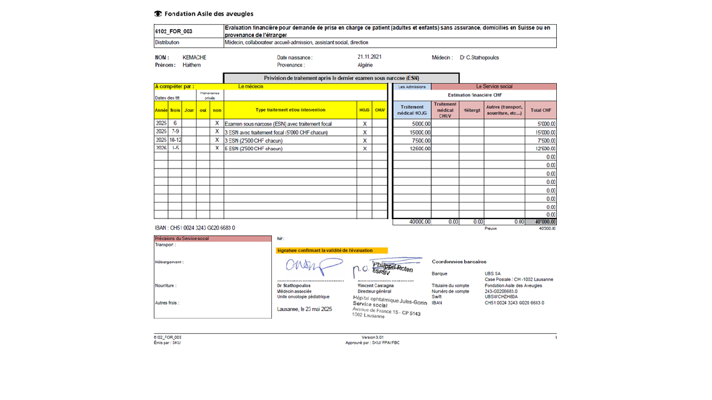
Task: Click the Fondation Asile des aveugles eye logo
Action: click(x=158, y=14)
